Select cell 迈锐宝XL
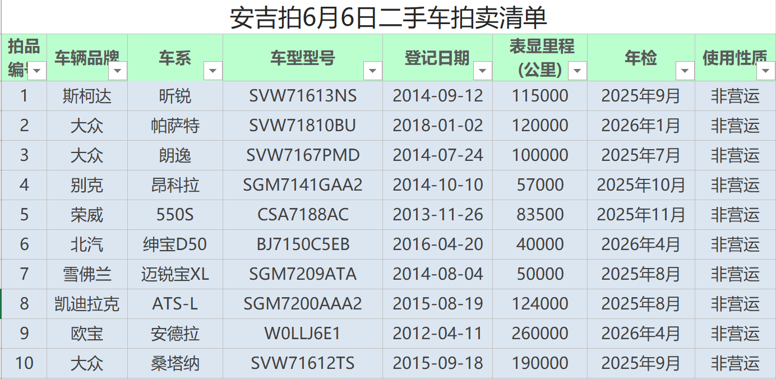 [x=175, y=274]
